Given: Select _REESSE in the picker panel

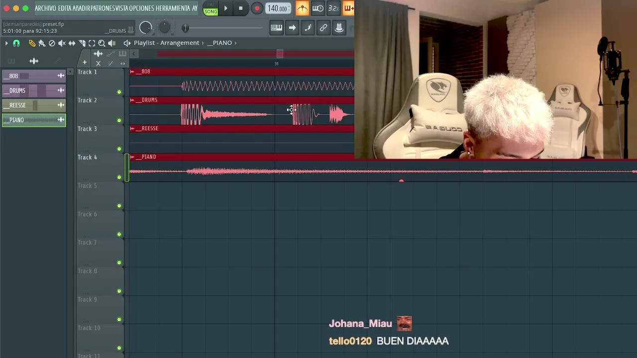Looking at the screenshot, I should coord(34,105).
